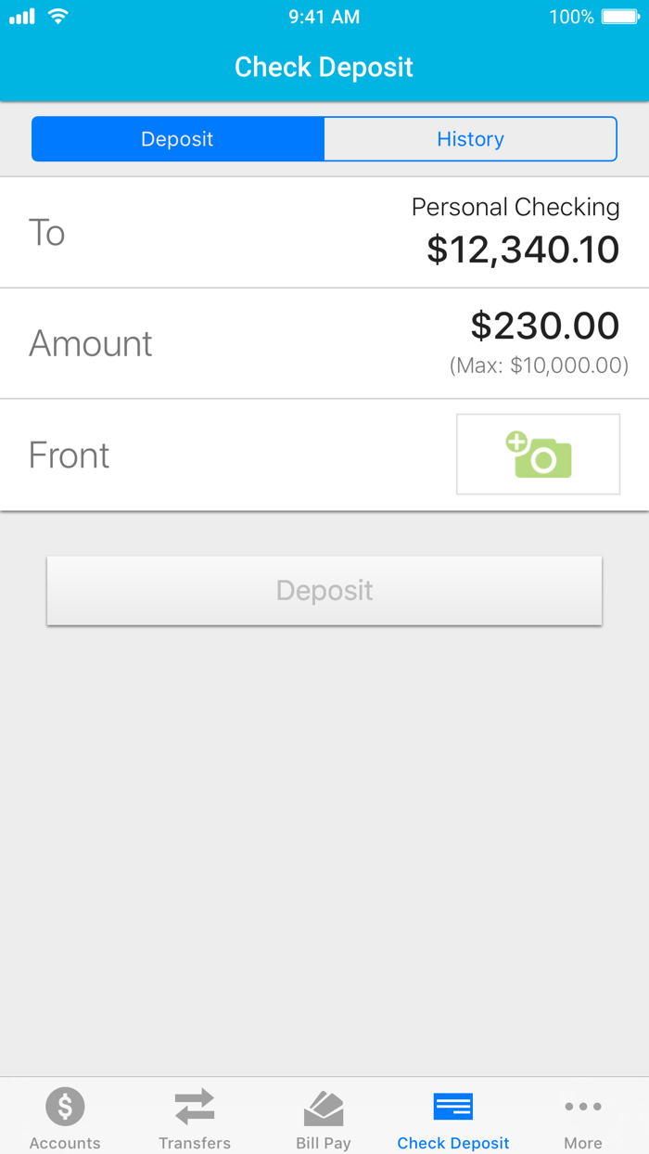Open the More options ellipsis icon

[582, 1106]
